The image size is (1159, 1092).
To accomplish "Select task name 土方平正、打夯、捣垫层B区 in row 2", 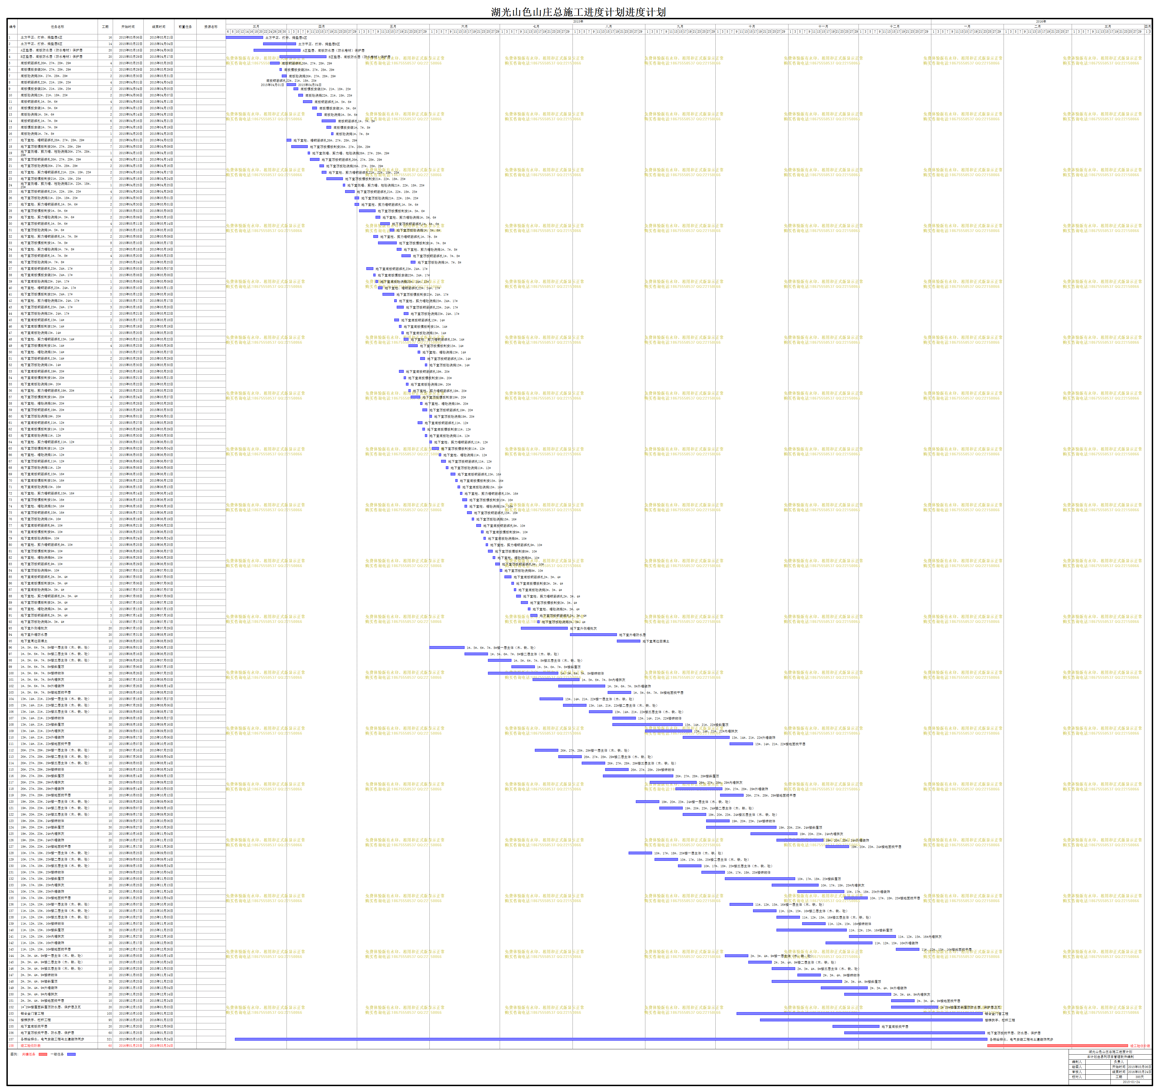I will 41,44.
